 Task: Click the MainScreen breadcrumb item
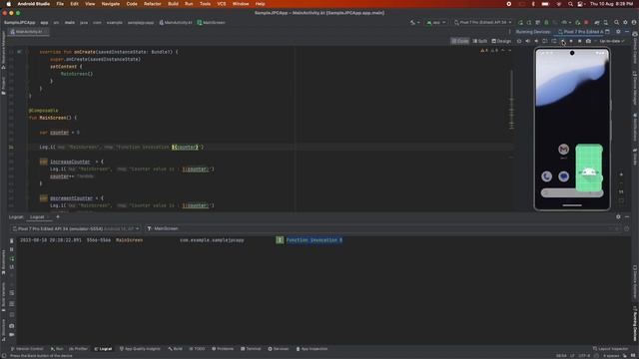[211, 22]
